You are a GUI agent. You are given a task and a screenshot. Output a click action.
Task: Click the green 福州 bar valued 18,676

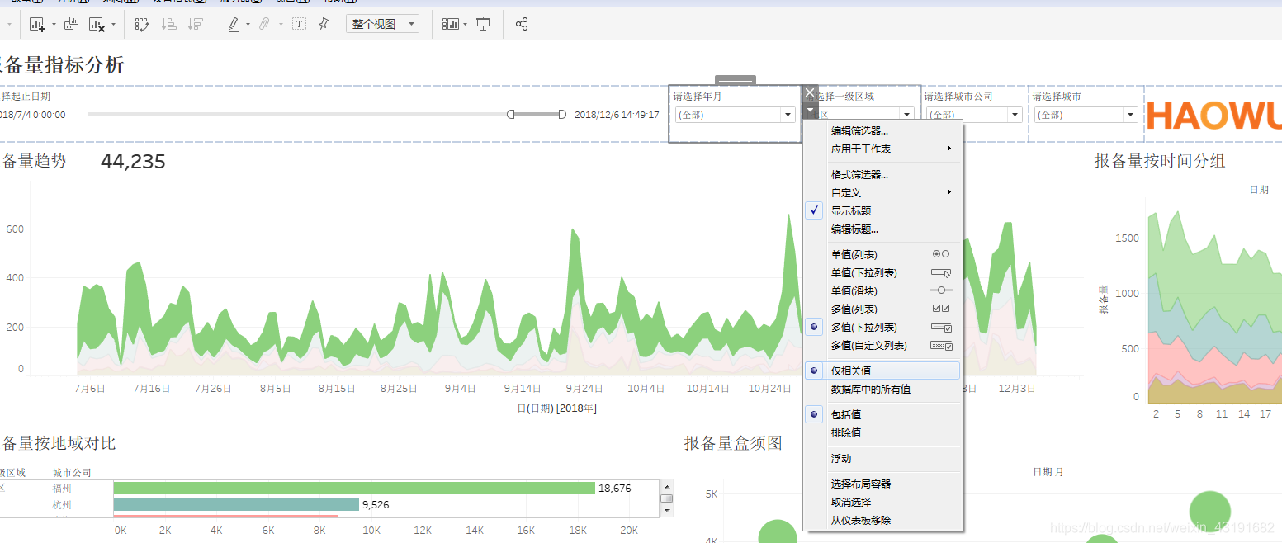354,489
